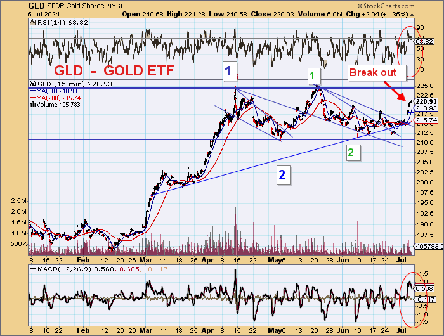Click the small triangle after the Chg value
Viewport: 444px width, 336px height.
coord(412,15)
